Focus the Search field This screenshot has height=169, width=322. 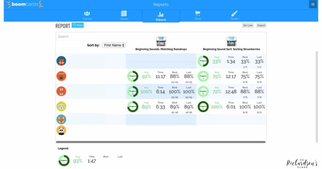[x=75, y=37]
